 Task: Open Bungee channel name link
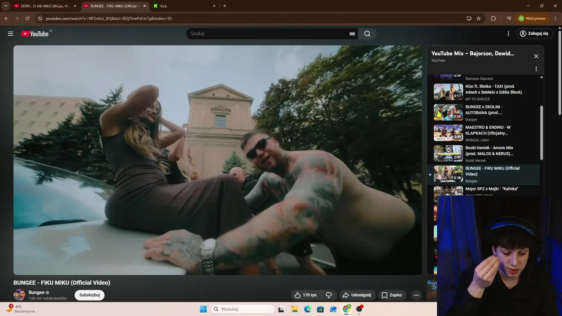tap(36, 292)
